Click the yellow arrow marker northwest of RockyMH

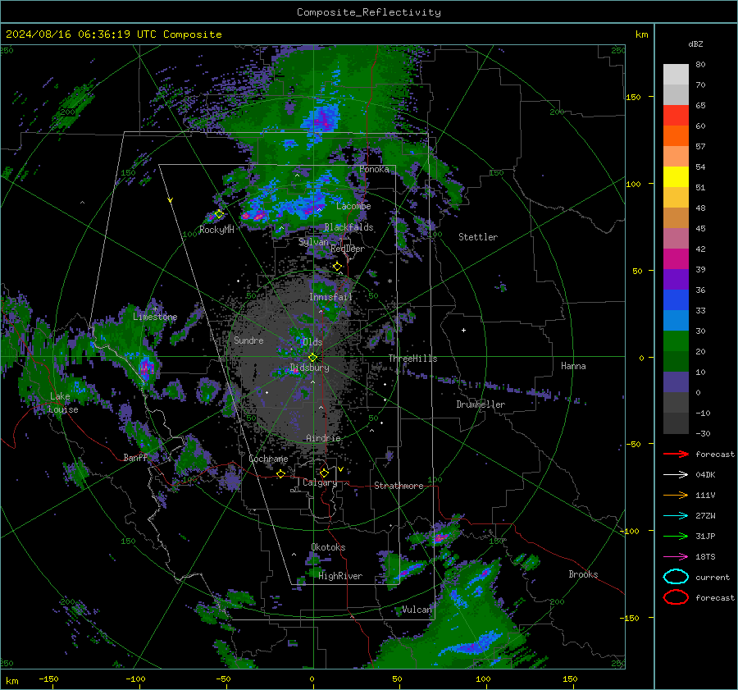(x=171, y=200)
